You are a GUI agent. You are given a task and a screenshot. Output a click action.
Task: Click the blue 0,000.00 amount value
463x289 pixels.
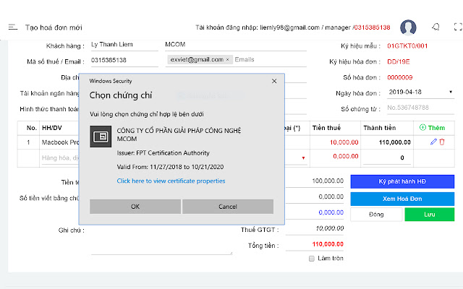click(331, 212)
